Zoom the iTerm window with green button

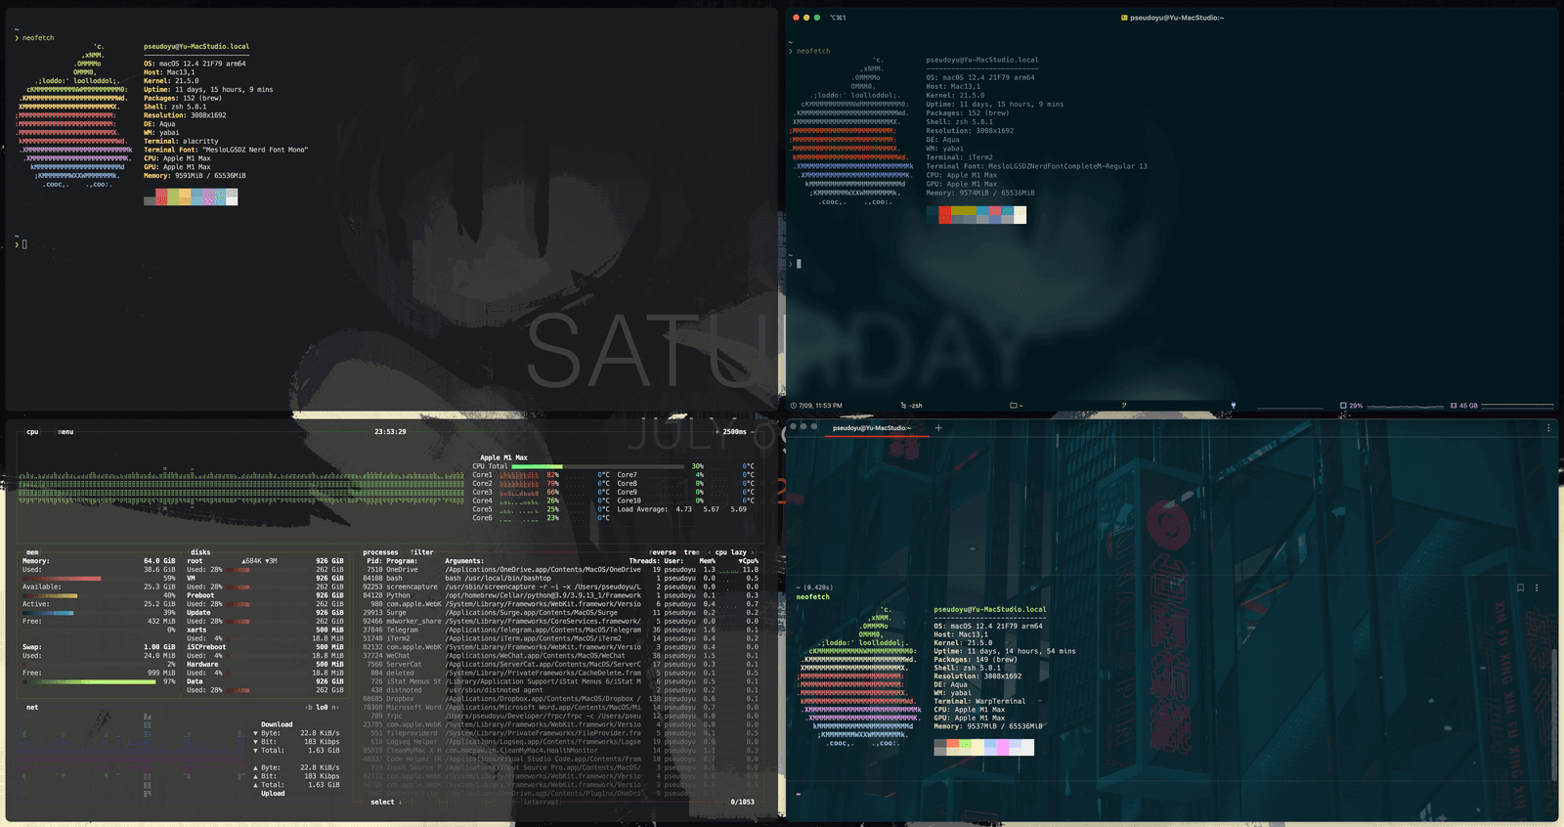[x=817, y=18]
